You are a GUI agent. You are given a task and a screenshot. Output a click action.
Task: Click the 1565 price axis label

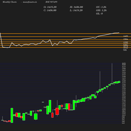124,71
